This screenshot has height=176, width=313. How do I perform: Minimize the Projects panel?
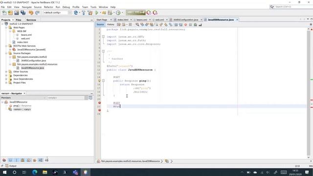pyautogui.click(x=91, y=20)
